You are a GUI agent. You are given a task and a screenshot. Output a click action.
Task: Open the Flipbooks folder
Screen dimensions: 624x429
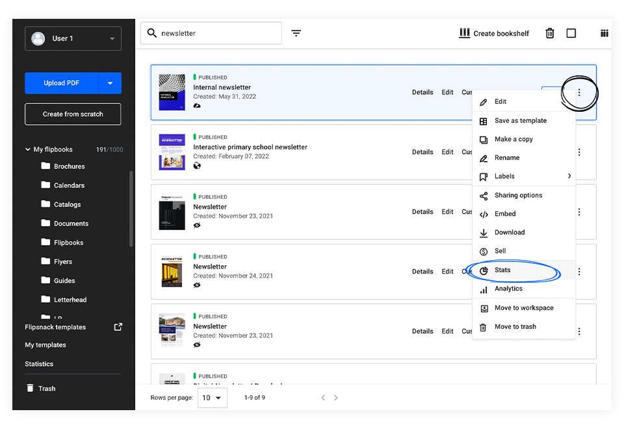coord(62,242)
